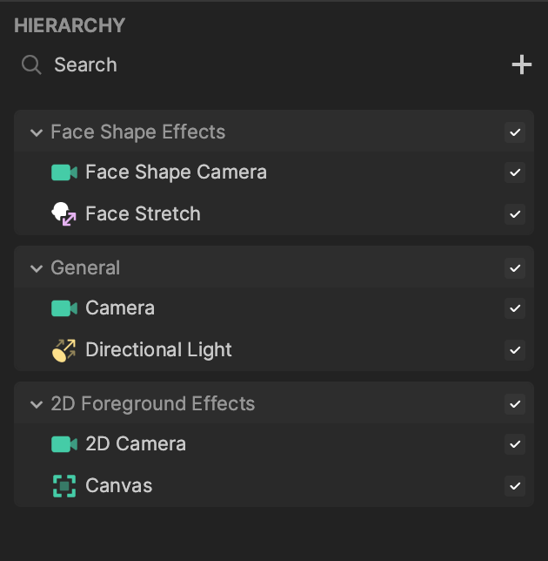This screenshot has height=561, width=548.
Task: Collapse the 2D Foreground Effects group
Action: (x=37, y=404)
